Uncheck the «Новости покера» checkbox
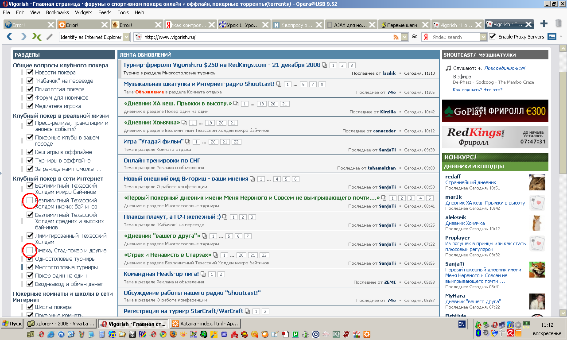Image resolution: width=567 pixels, height=340 pixels. (30, 72)
